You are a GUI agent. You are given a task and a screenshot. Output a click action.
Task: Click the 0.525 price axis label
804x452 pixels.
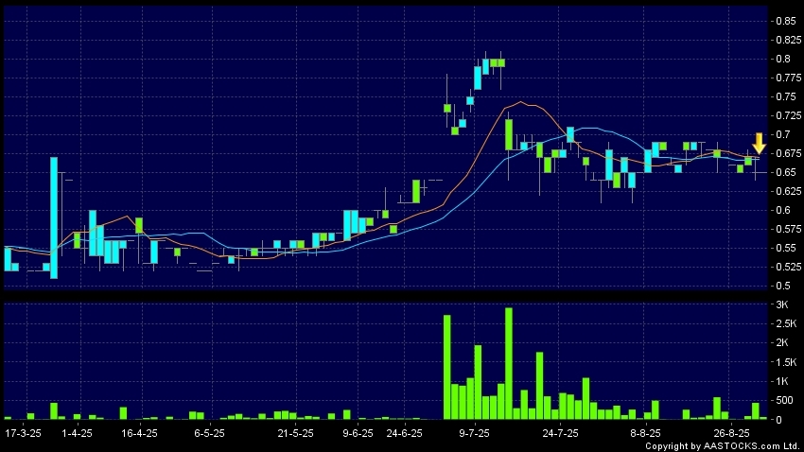789,267
